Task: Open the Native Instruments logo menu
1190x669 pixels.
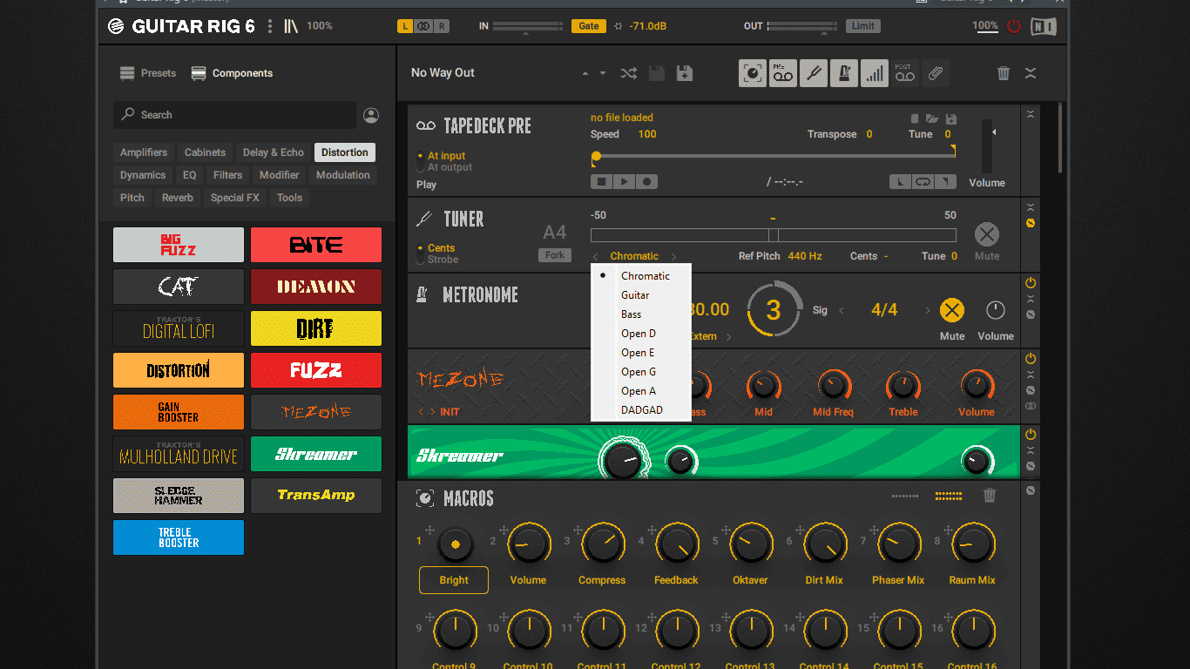Action: 1043,26
